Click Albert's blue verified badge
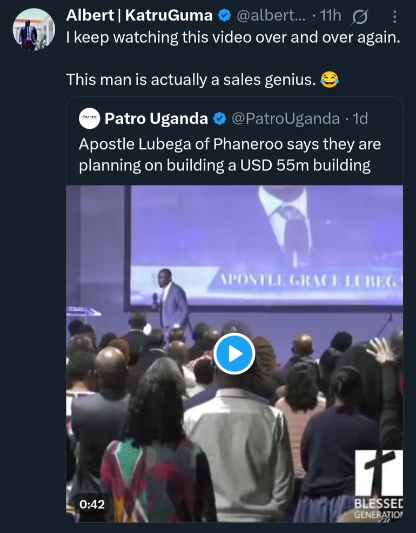 (224, 16)
